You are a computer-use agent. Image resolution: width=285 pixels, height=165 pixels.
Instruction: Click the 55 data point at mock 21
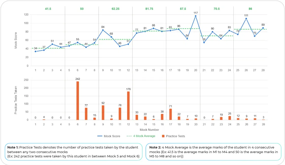[204, 43]
